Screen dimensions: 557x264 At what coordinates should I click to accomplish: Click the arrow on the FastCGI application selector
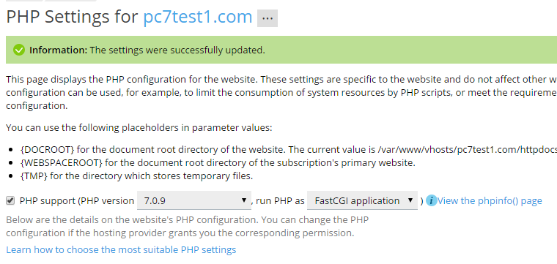410,200
